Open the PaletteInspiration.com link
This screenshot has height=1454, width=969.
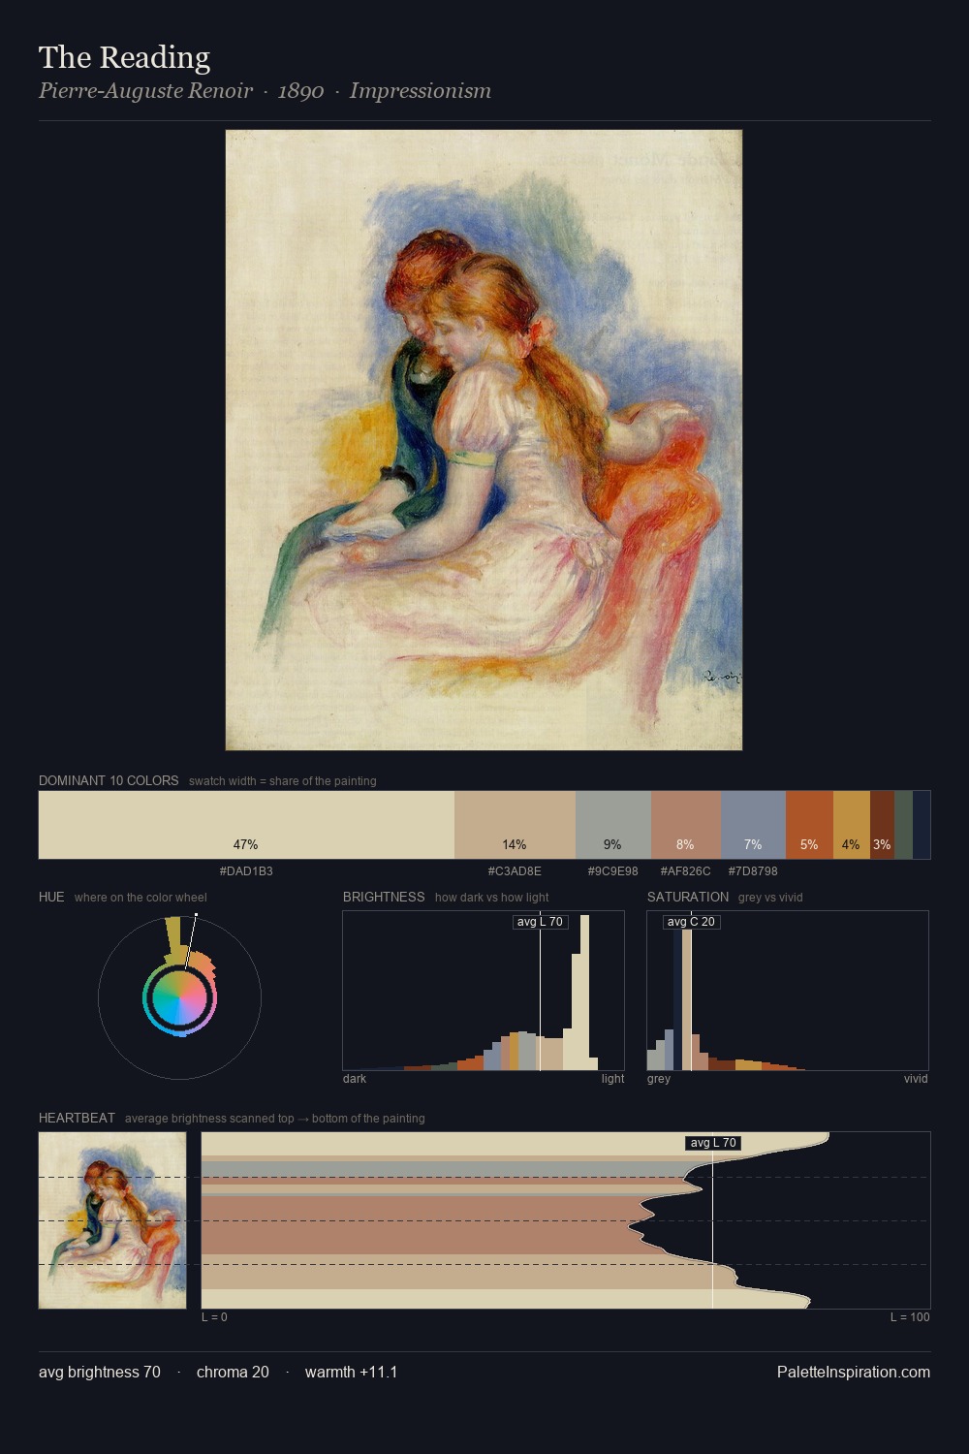click(854, 1372)
